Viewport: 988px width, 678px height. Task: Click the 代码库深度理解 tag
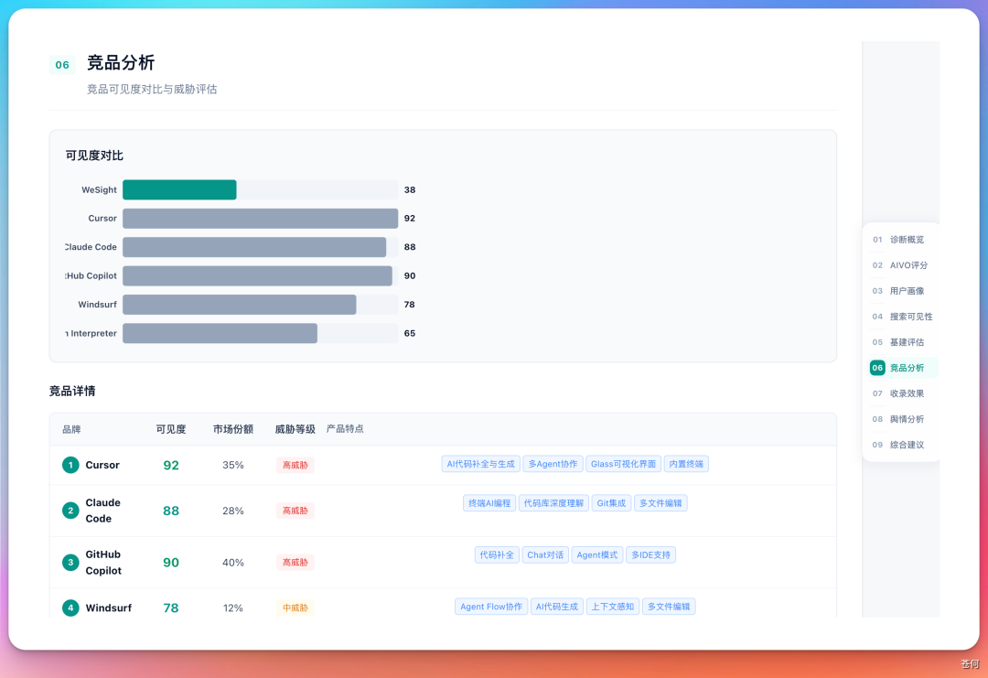point(553,503)
